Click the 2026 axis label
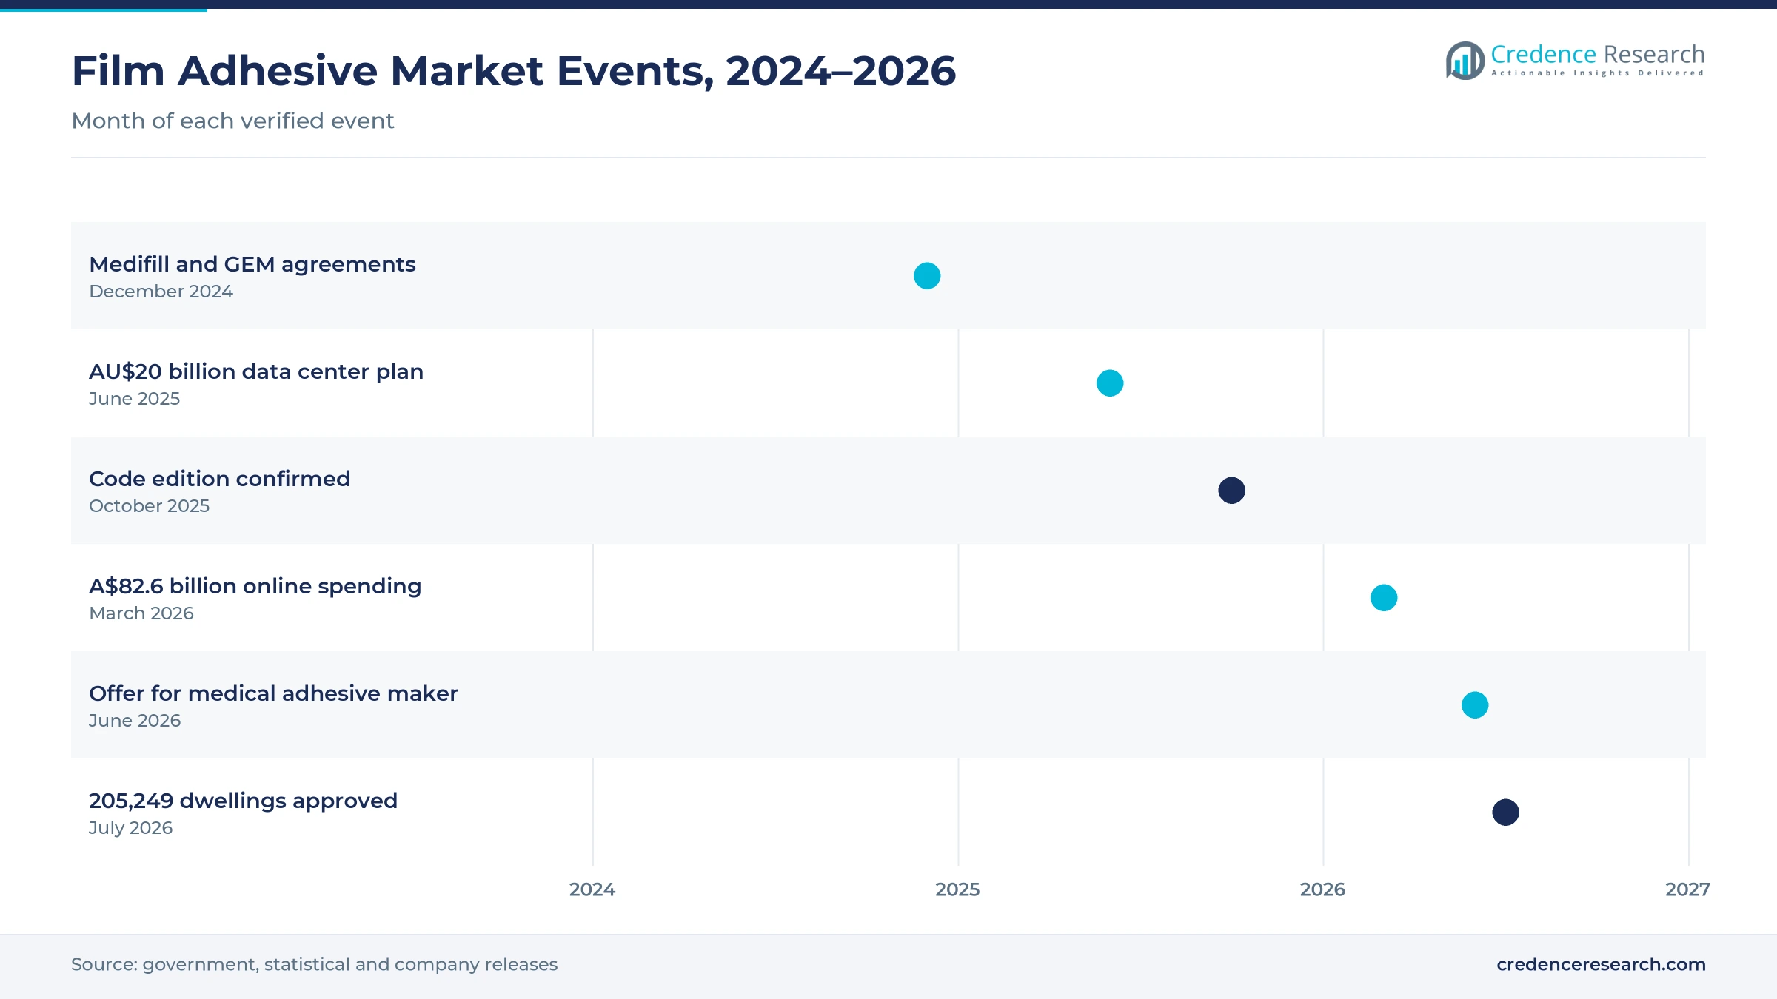The width and height of the screenshot is (1777, 999). (x=1322, y=889)
